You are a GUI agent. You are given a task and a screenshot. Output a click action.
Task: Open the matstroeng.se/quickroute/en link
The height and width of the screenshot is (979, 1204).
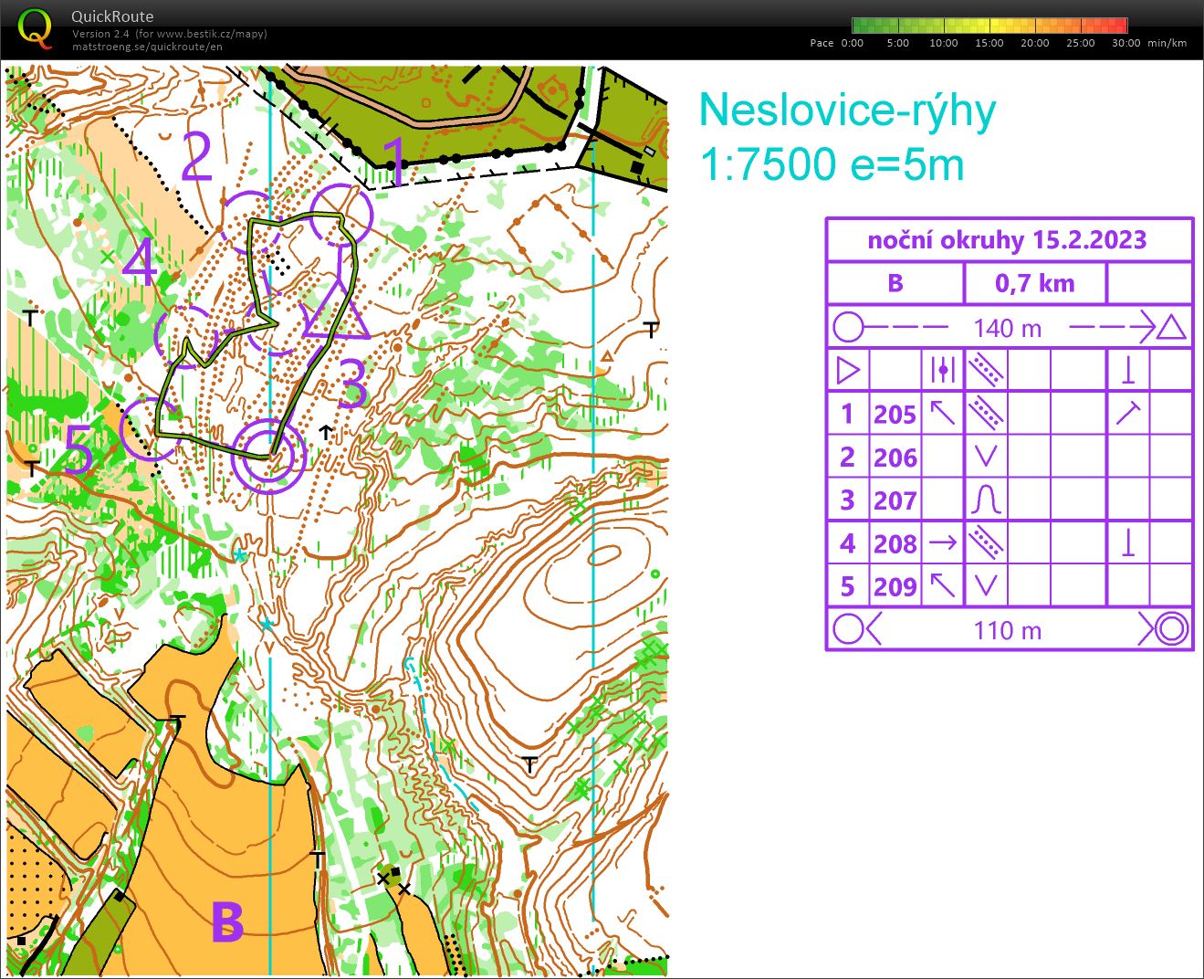[x=147, y=47]
